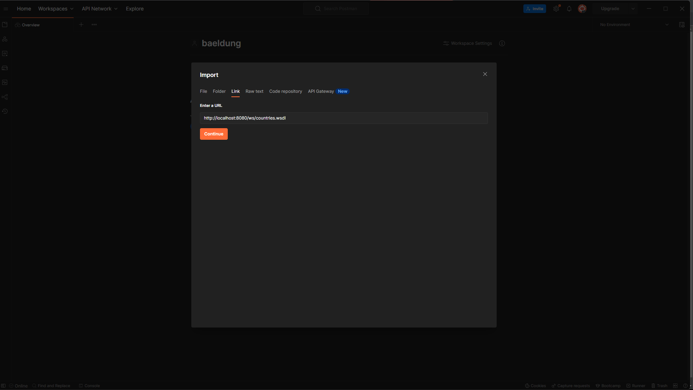This screenshot has height=390, width=693.
Task: Open the Workspaces dropdown
Action: coord(55,8)
